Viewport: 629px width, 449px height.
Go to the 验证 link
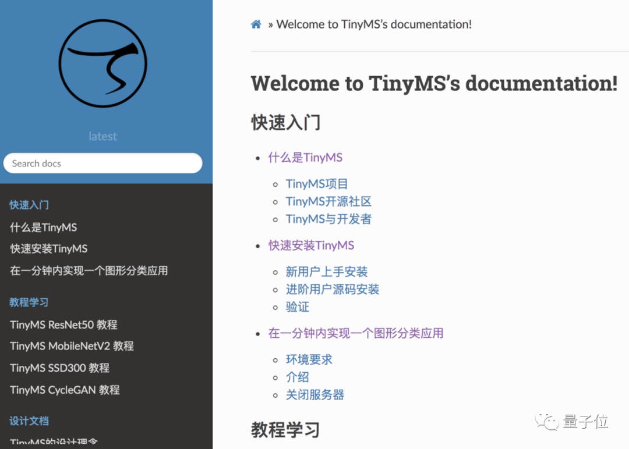point(297,307)
